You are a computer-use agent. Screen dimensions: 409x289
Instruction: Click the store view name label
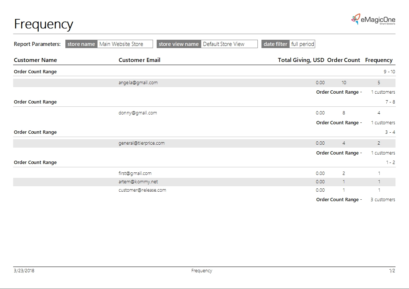coord(179,44)
